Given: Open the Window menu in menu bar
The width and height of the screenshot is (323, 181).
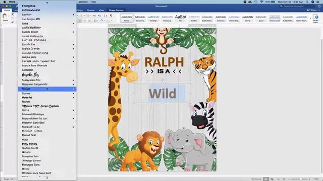Looking at the screenshot, I should pyautogui.click(x=83, y=2).
